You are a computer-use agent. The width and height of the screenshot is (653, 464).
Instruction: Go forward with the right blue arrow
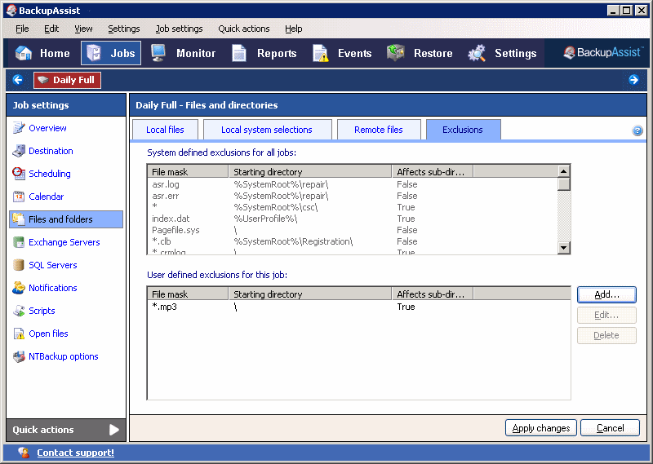[633, 79]
